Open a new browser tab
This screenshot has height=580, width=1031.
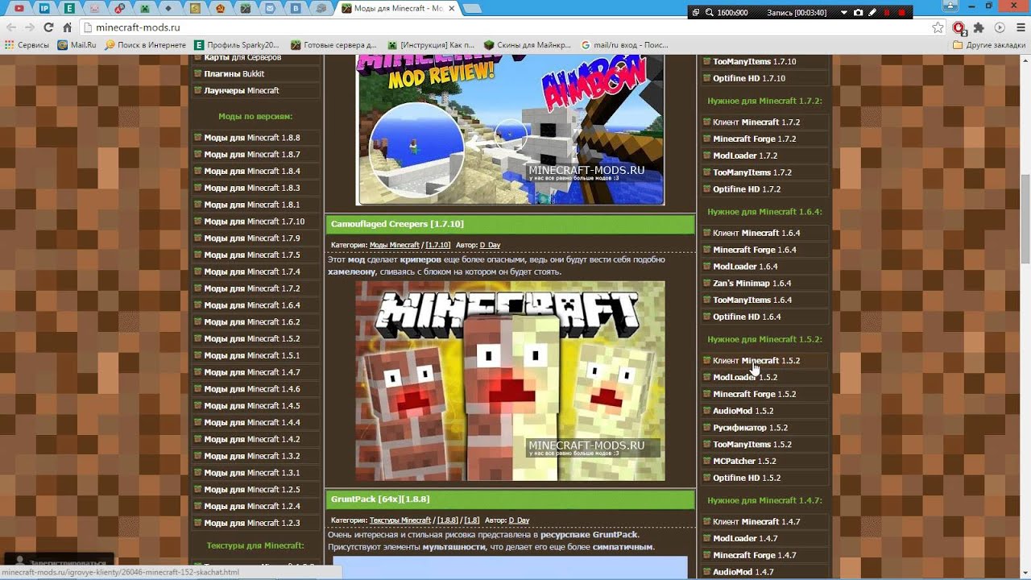point(472,8)
